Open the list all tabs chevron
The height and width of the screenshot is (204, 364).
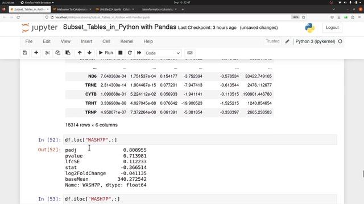click(333, 10)
